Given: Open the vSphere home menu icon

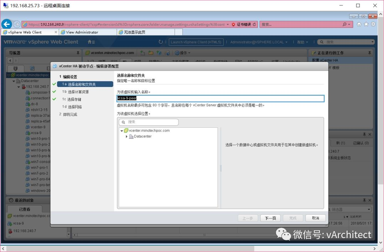Looking at the screenshot, I should tap(91, 42).
